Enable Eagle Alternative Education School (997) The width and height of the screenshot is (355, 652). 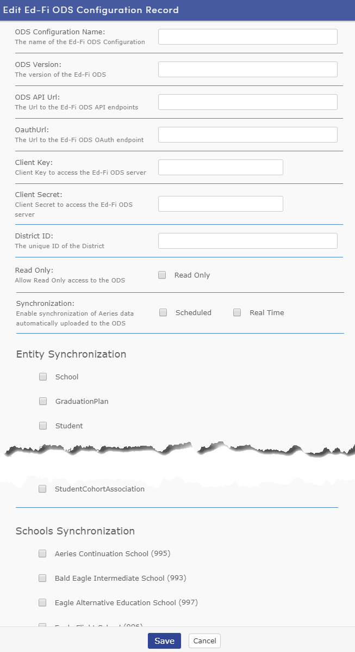[x=42, y=602]
